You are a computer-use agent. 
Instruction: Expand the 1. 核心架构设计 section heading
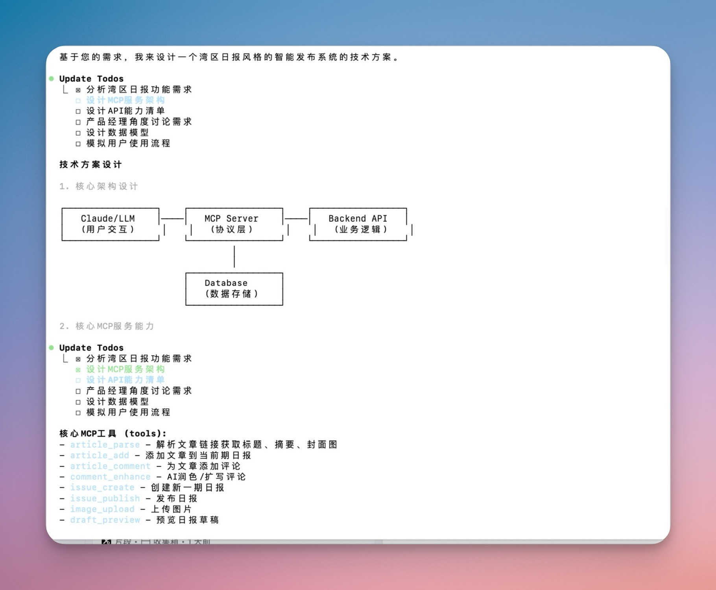(x=99, y=186)
